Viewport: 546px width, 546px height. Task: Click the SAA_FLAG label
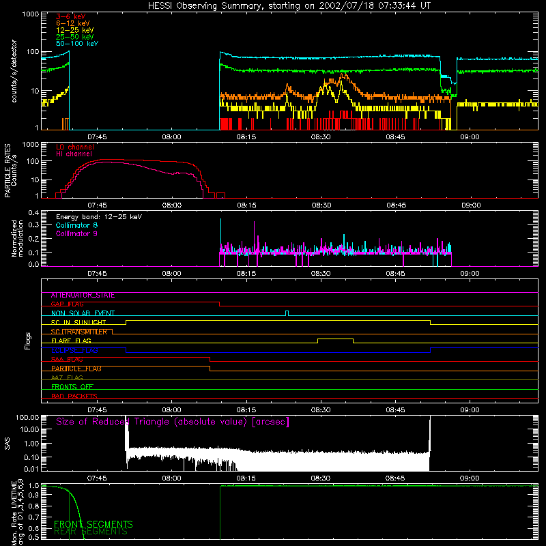click(x=67, y=360)
